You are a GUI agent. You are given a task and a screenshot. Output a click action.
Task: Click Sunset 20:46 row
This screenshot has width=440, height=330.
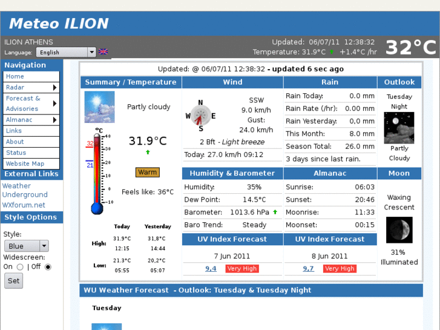330,200
